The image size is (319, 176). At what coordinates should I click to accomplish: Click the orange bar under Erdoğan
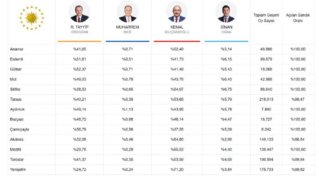[79, 41]
